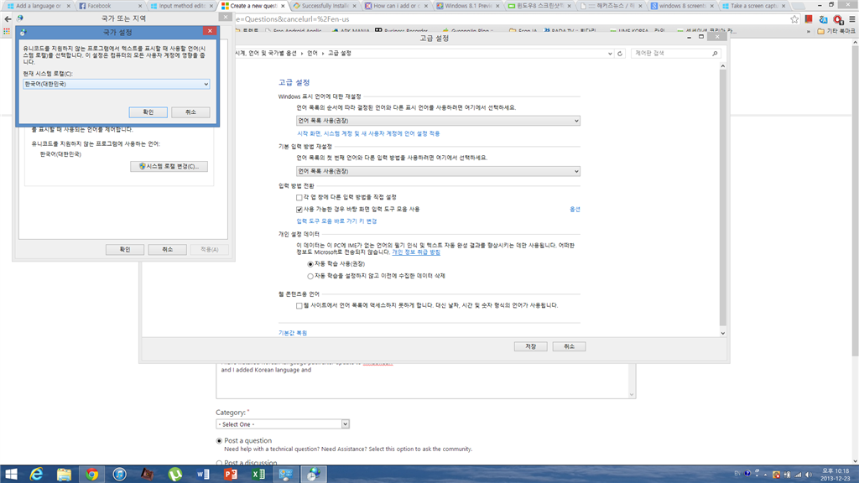Click 옵션 link beside input toolbar setting
859x483 pixels.
click(x=575, y=209)
